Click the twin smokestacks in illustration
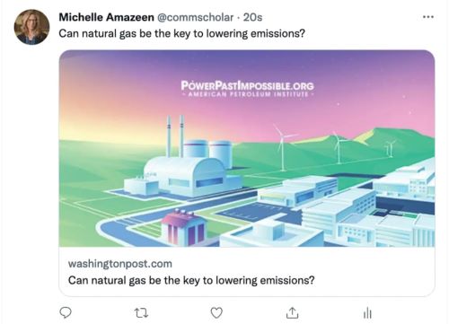 175,136
